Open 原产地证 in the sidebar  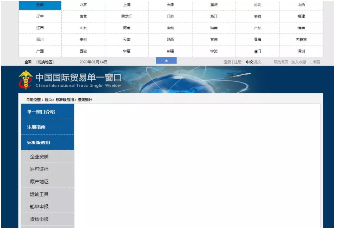pyautogui.click(x=47, y=182)
